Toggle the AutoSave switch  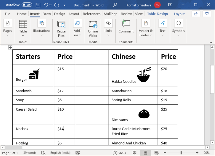coord(27,5)
